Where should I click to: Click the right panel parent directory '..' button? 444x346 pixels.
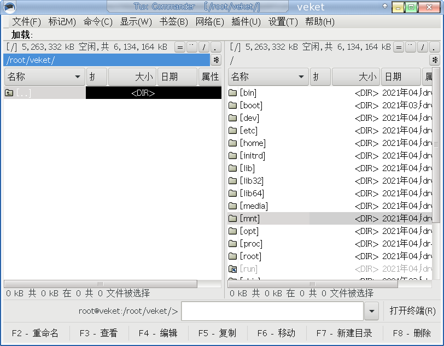point(411,47)
